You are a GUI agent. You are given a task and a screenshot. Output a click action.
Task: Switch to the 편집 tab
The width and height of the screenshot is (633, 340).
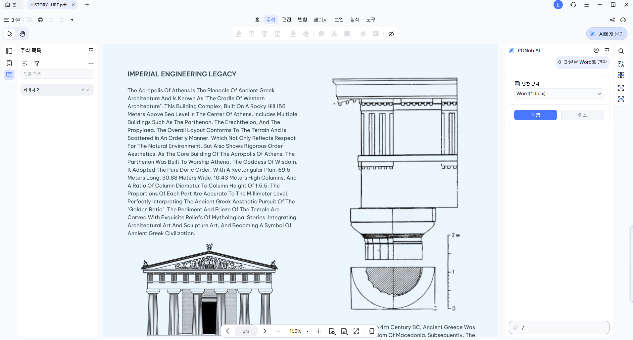pyautogui.click(x=287, y=20)
